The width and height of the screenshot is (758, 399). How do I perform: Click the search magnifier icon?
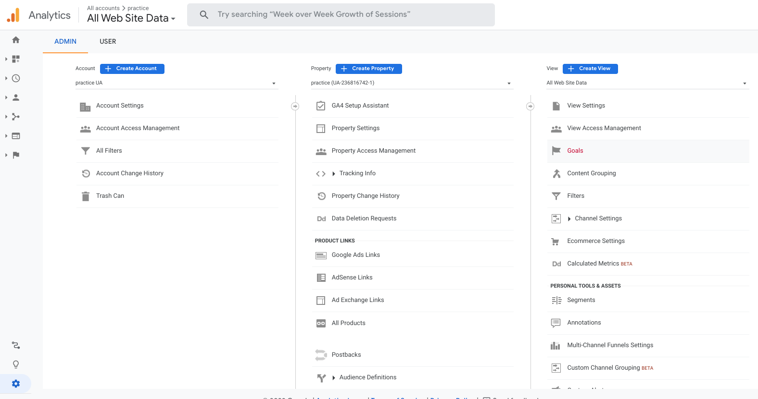(204, 15)
